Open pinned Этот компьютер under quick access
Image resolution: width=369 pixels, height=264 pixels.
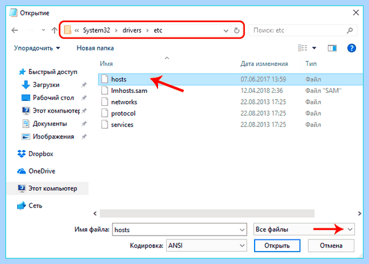click(x=51, y=110)
